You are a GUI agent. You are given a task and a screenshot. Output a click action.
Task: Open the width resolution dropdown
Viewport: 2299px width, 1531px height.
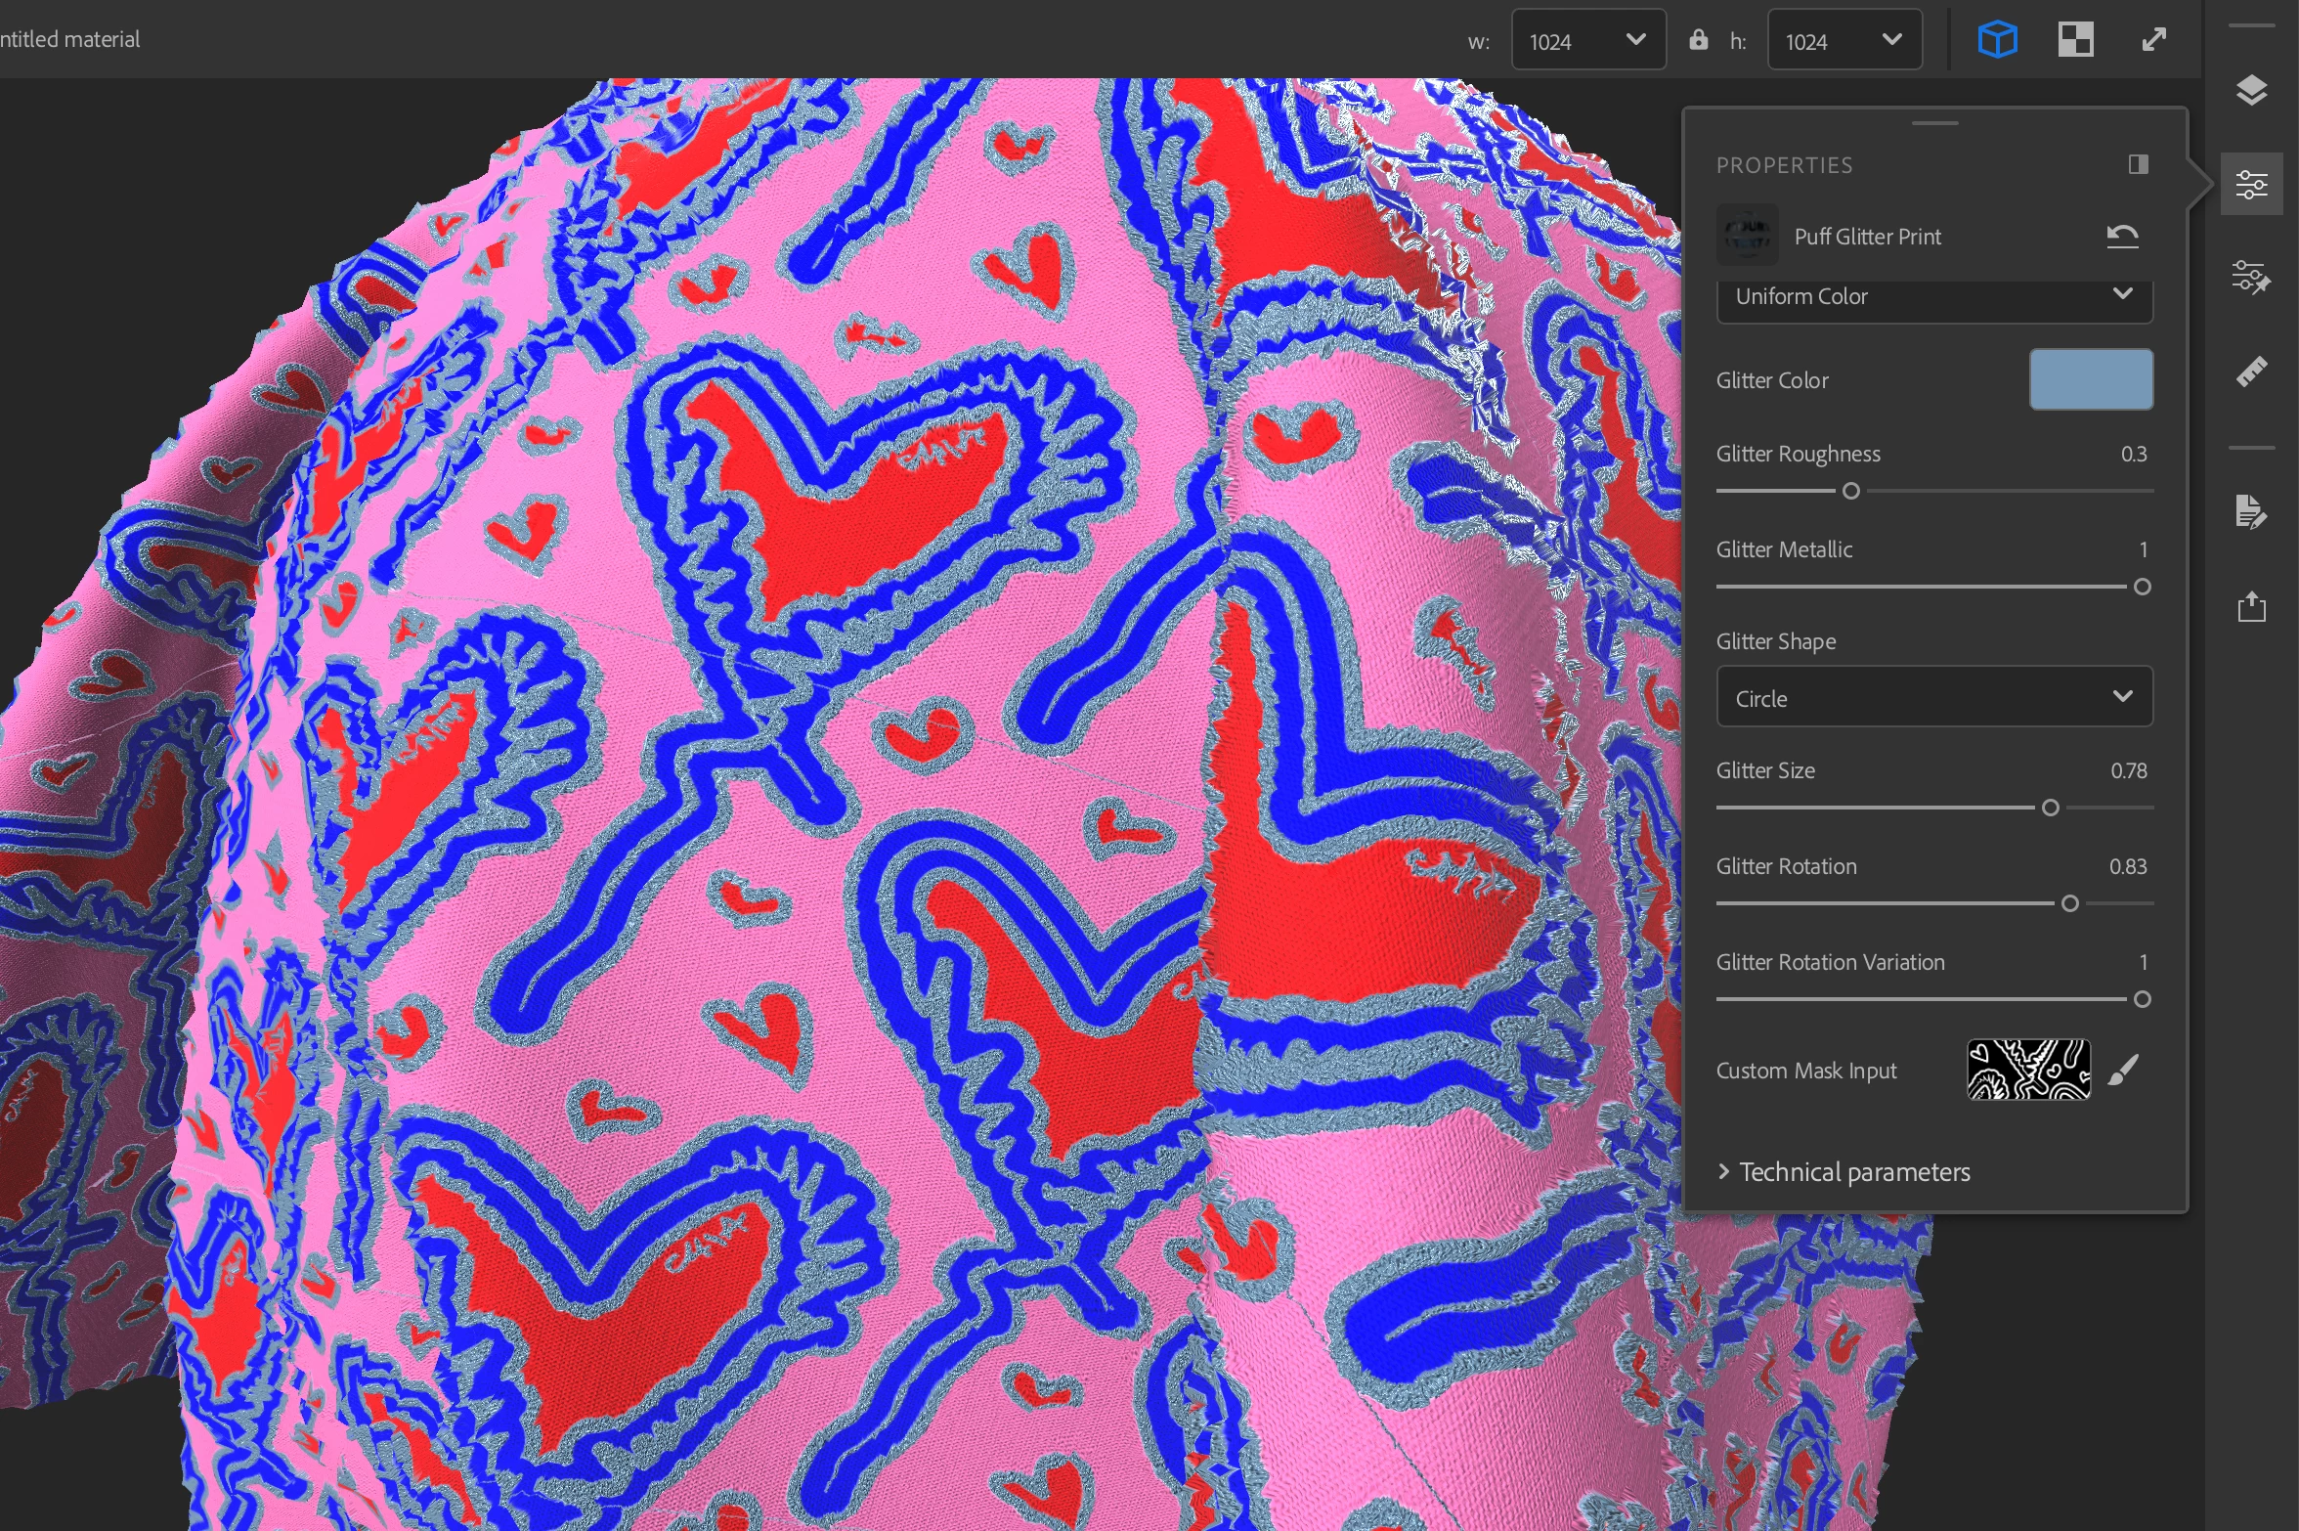pos(1587,40)
